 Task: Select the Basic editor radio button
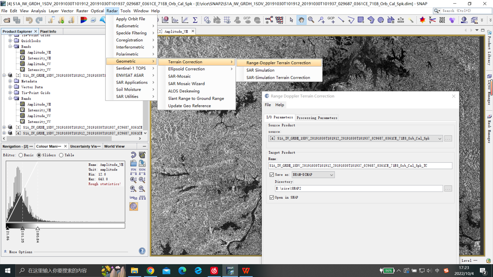(x=21, y=155)
